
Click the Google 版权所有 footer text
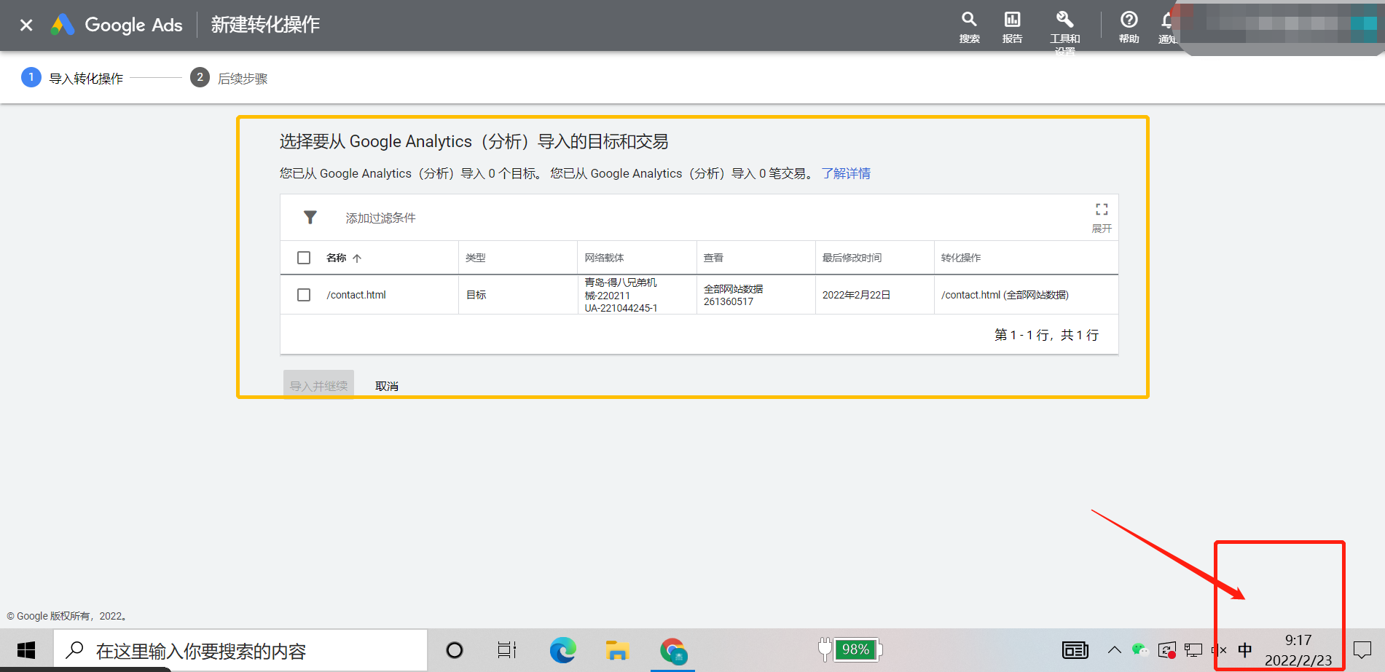click(67, 616)
